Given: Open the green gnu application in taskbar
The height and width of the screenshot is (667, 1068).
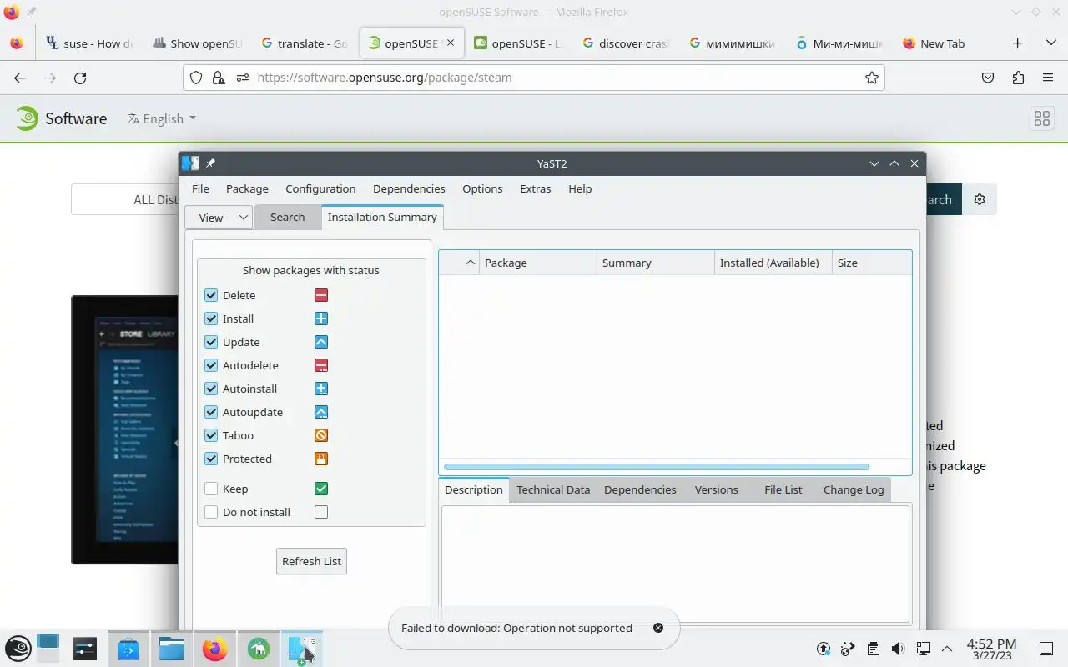Looking at the screenshot, I should coord(259,648).
